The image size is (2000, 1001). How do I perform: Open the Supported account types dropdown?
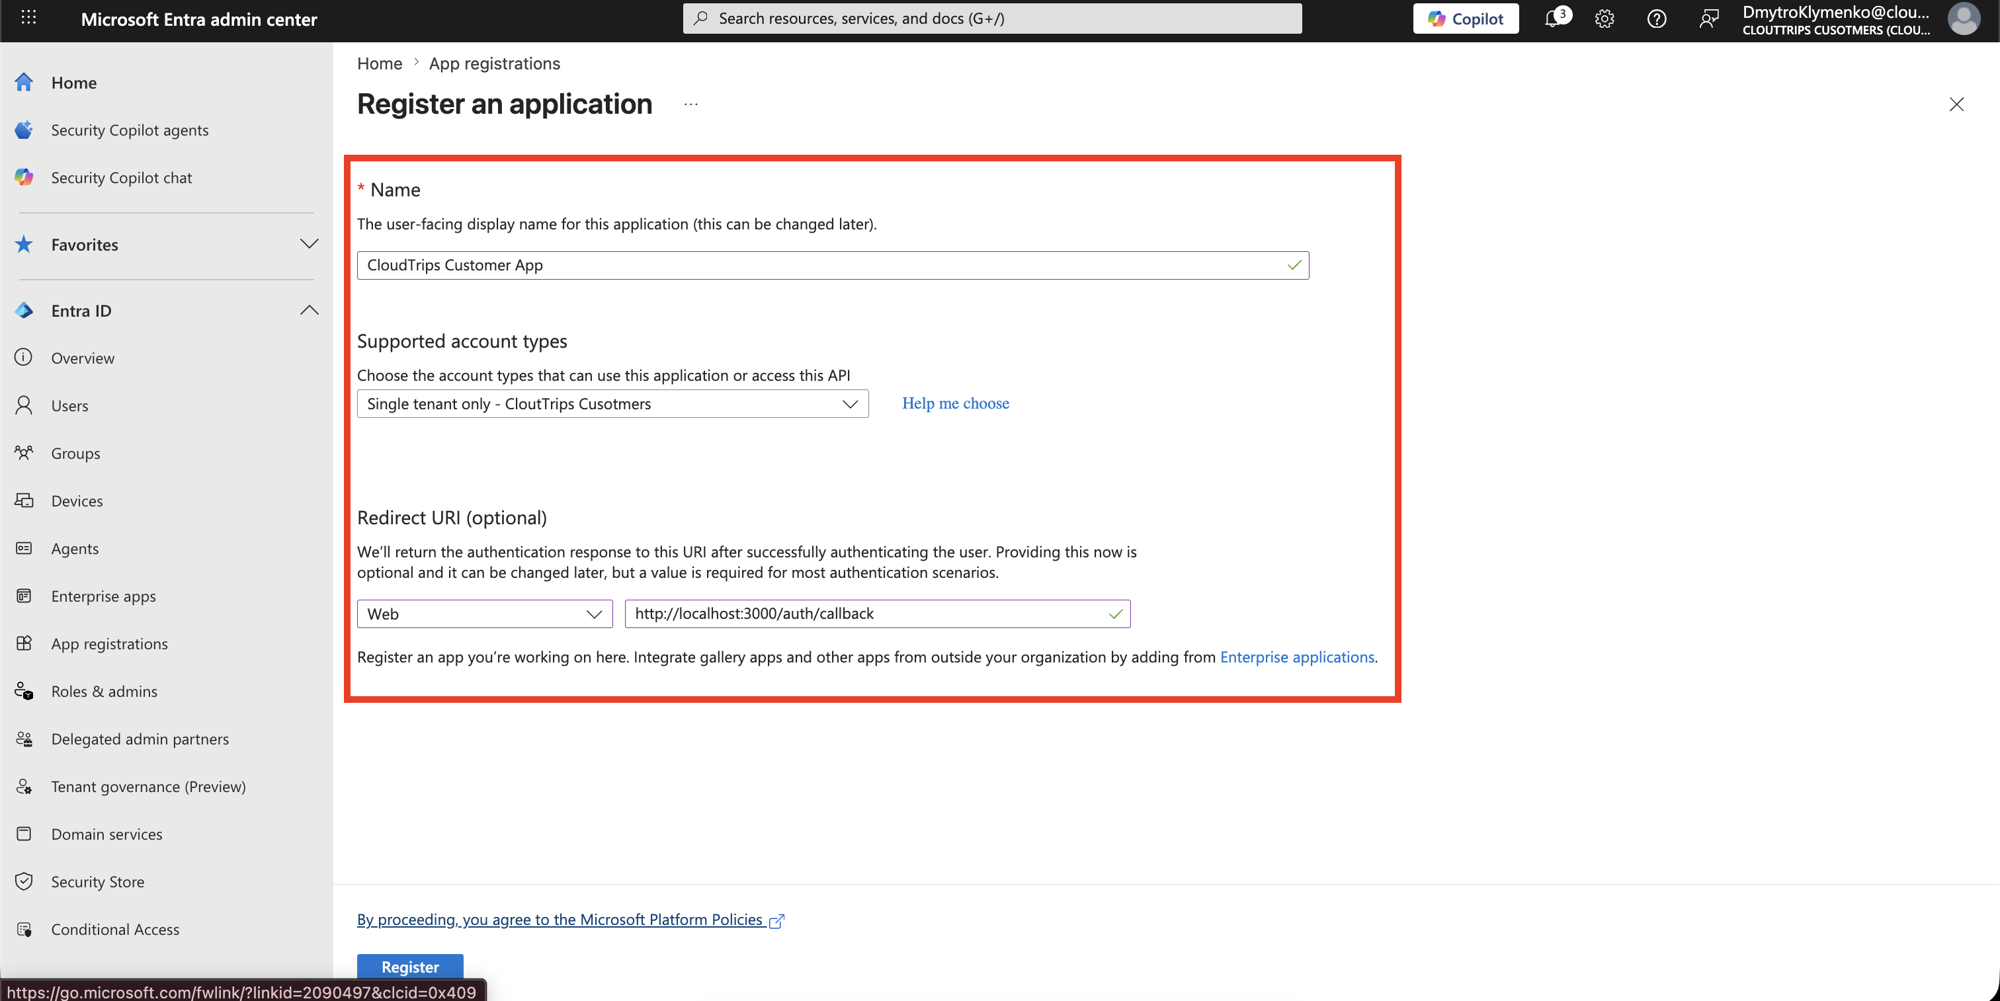point(612,403)
